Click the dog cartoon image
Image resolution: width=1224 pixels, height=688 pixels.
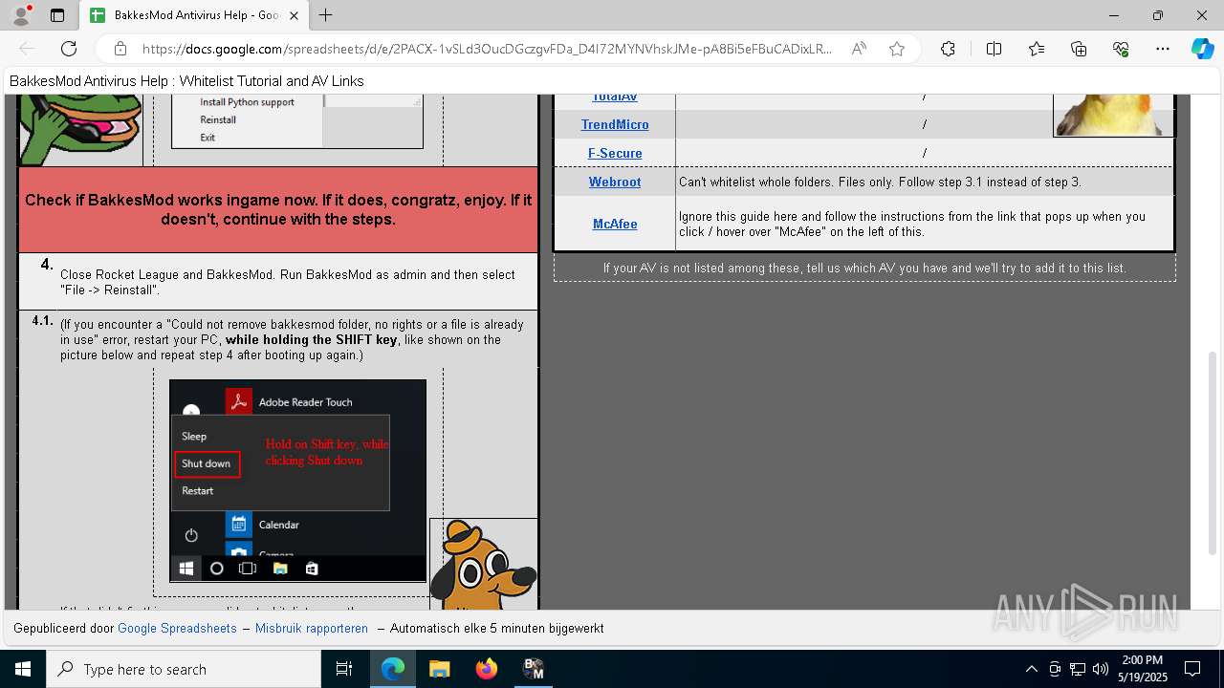coord(483,564)
